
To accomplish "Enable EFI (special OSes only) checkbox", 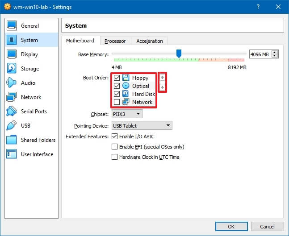I will point(114,147).
